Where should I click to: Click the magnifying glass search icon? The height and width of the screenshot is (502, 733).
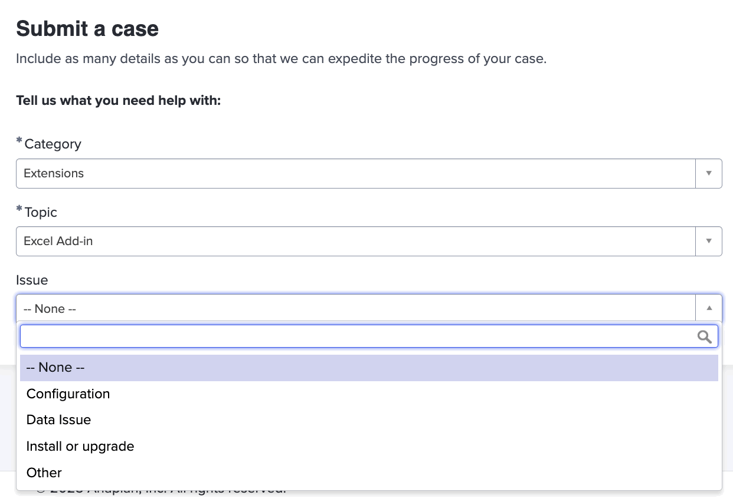[x=704, y=336]
